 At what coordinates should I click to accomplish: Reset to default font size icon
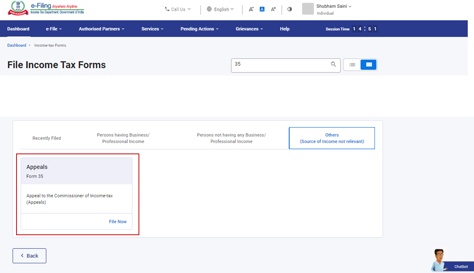click(262, 9)
